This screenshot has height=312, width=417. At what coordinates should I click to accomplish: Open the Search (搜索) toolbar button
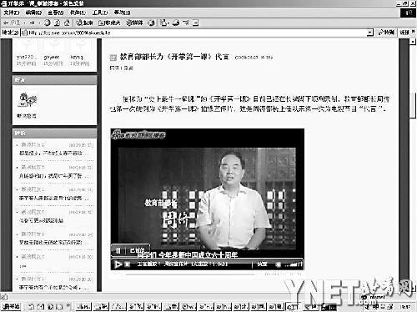pyautogui.click(x=84, y=23)
